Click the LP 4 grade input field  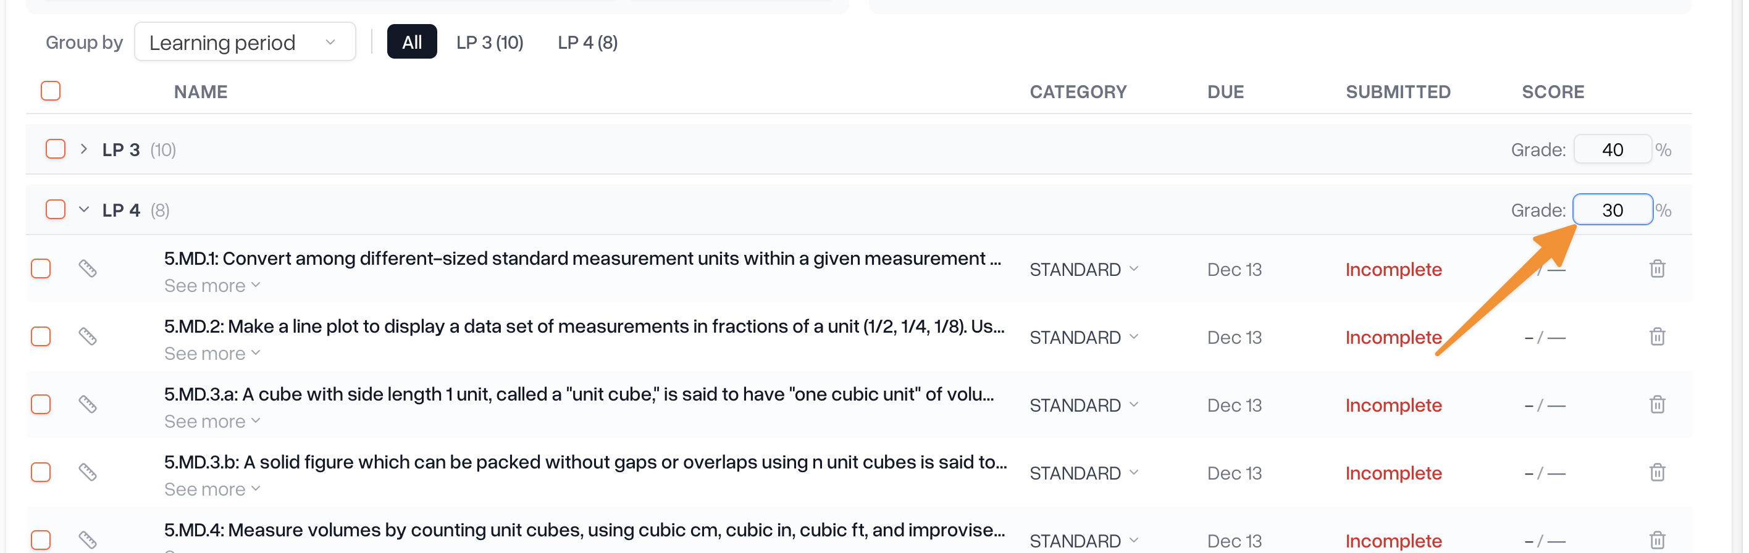pos(1613,210)
